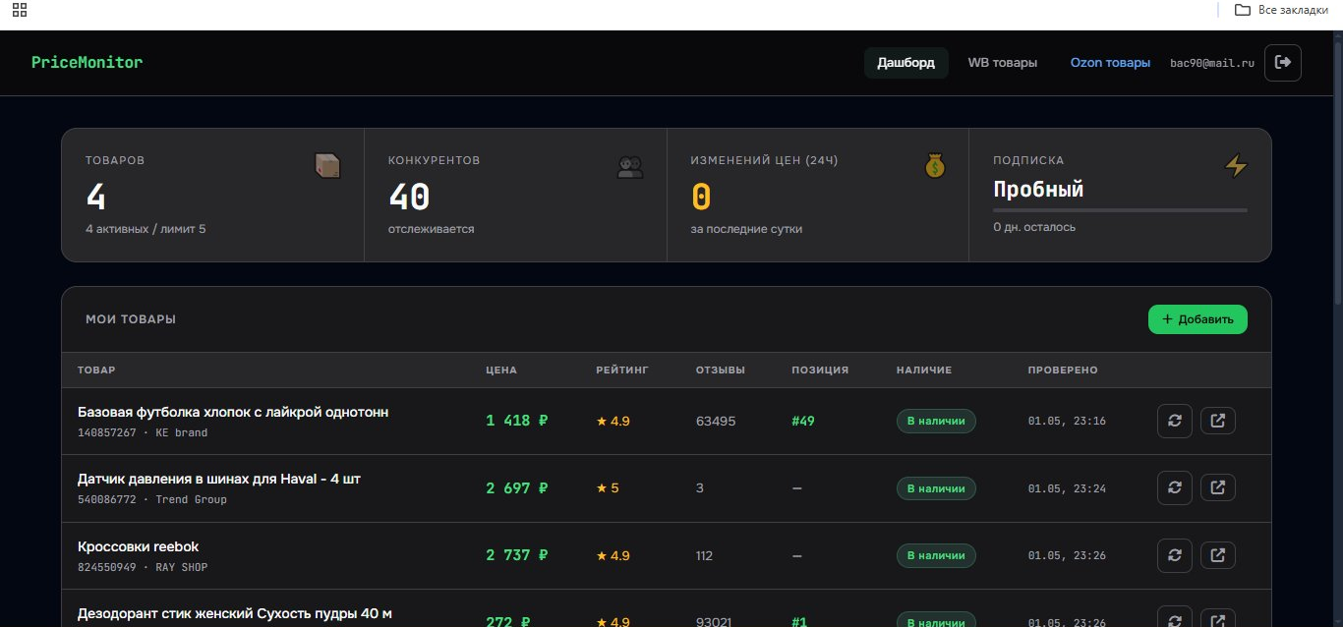Click the logout icon button
1343x627 pixels.
[x=1283, y=62]
